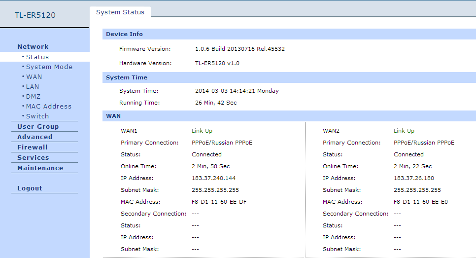Click the Device Info section header

coord(124,34)
